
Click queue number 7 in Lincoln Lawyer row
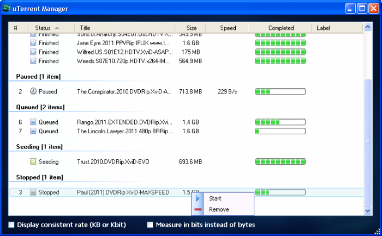tap(20, 131)
